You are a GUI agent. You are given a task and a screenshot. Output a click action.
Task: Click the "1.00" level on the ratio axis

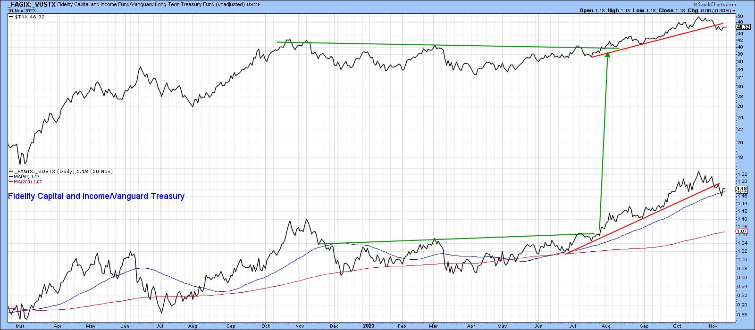point(741,260)
